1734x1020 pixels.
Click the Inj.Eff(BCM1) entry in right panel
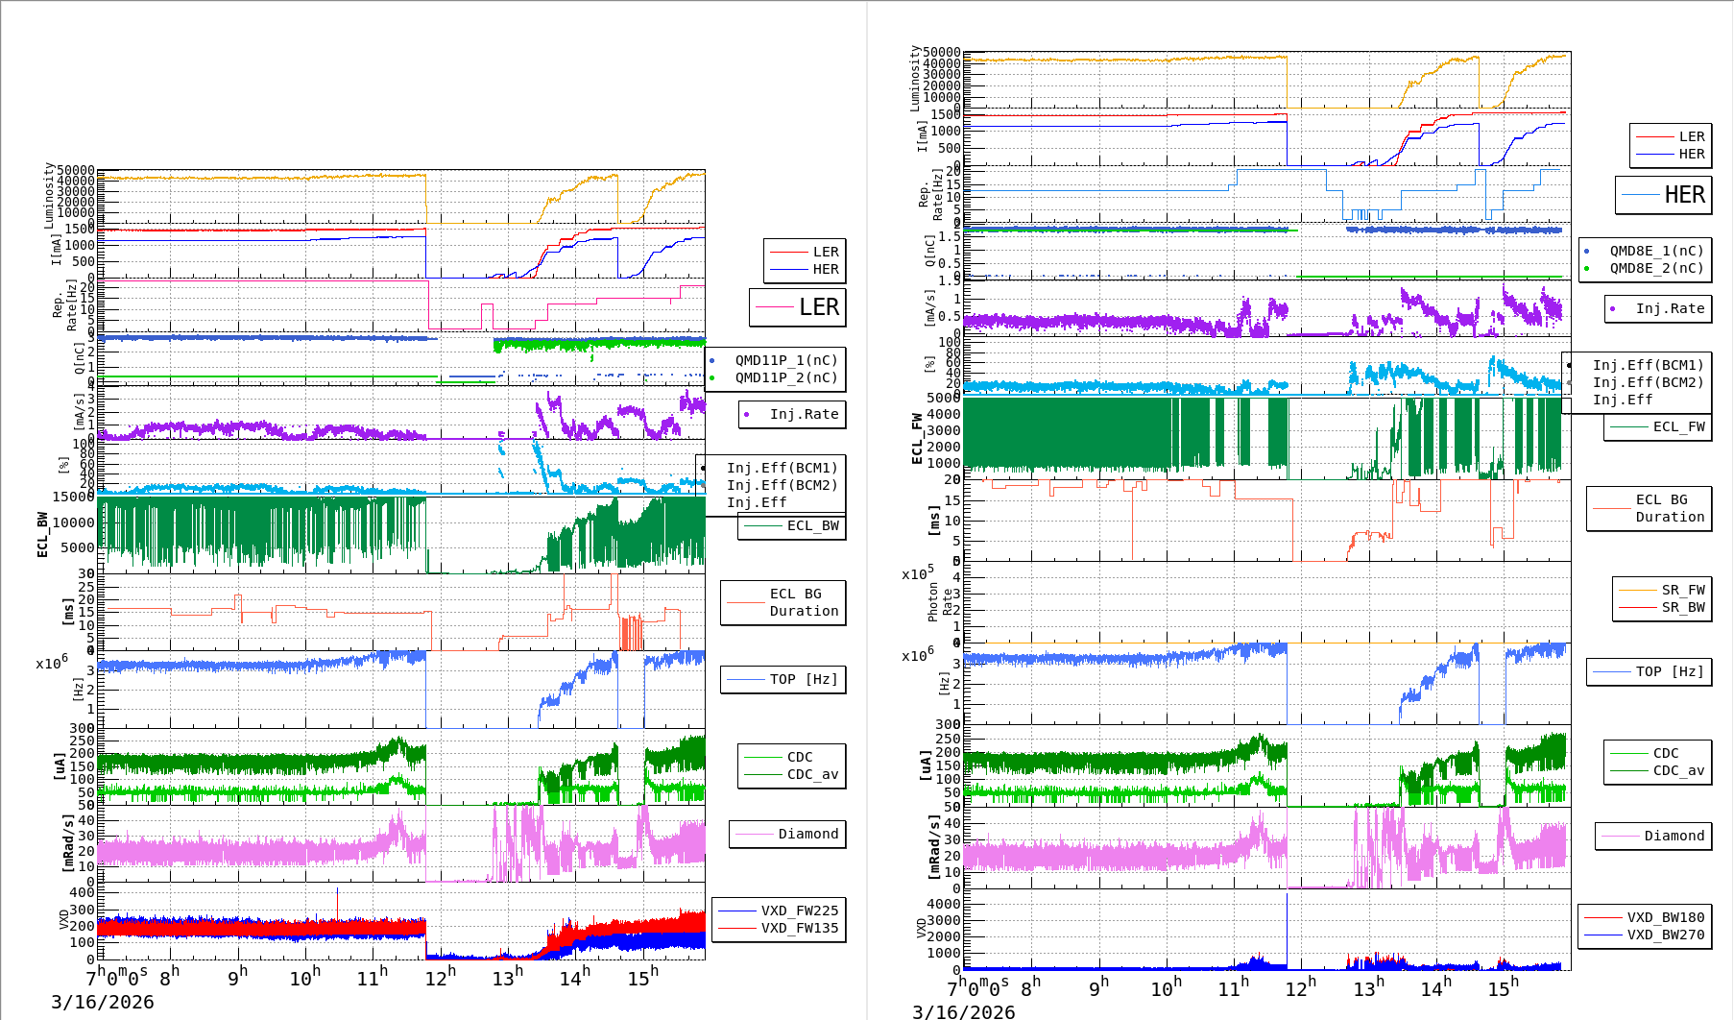click(1647, 365)
